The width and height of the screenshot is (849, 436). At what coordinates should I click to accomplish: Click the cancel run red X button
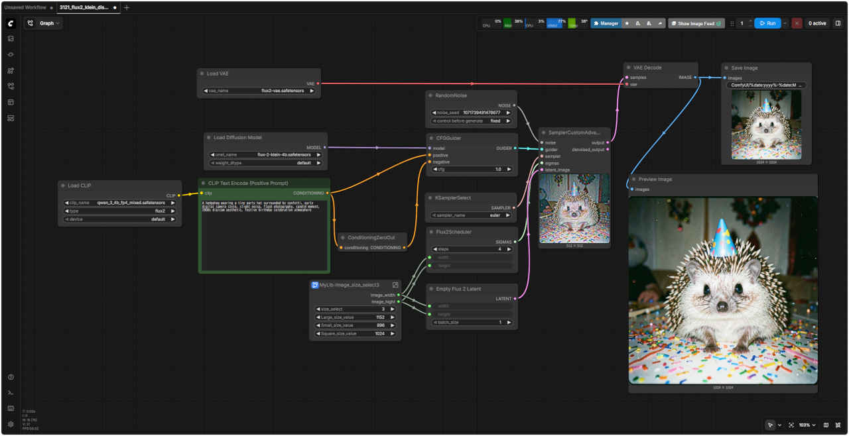[797, 23]
